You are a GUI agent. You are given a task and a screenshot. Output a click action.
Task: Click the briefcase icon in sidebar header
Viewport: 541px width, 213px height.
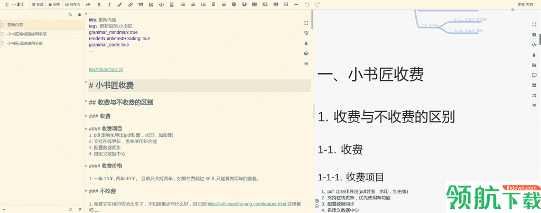tap(79, 14)
